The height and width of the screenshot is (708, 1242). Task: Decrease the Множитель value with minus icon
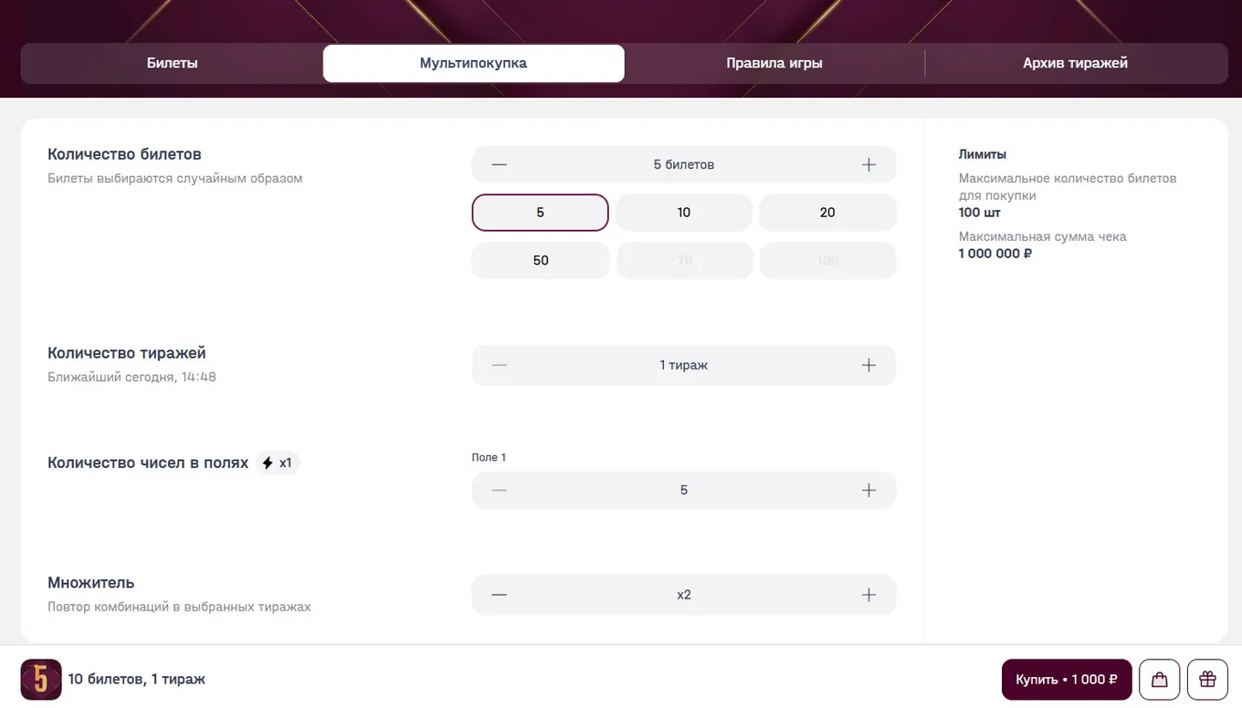(x=499, y=595)
